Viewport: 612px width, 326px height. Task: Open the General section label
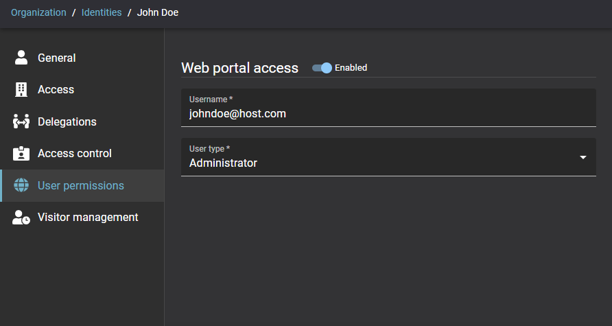pos(57,58)
